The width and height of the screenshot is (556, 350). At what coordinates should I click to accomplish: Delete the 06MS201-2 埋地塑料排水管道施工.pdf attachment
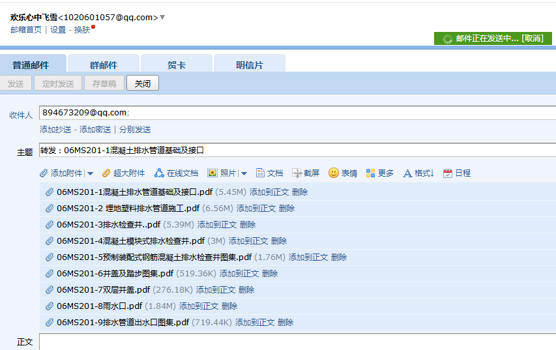tap(287, 209)
